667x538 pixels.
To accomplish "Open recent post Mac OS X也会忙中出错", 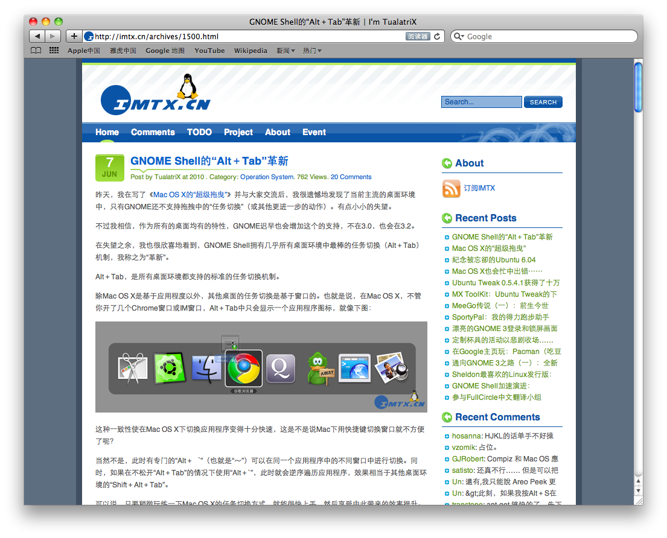I will coord(497,271).
